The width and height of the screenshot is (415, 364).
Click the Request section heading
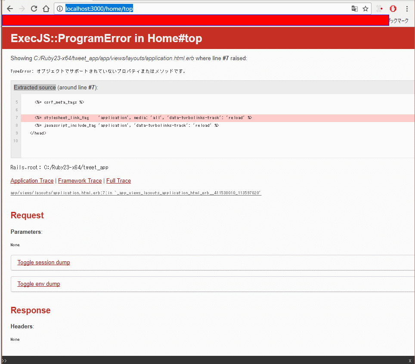click(27, 215)
